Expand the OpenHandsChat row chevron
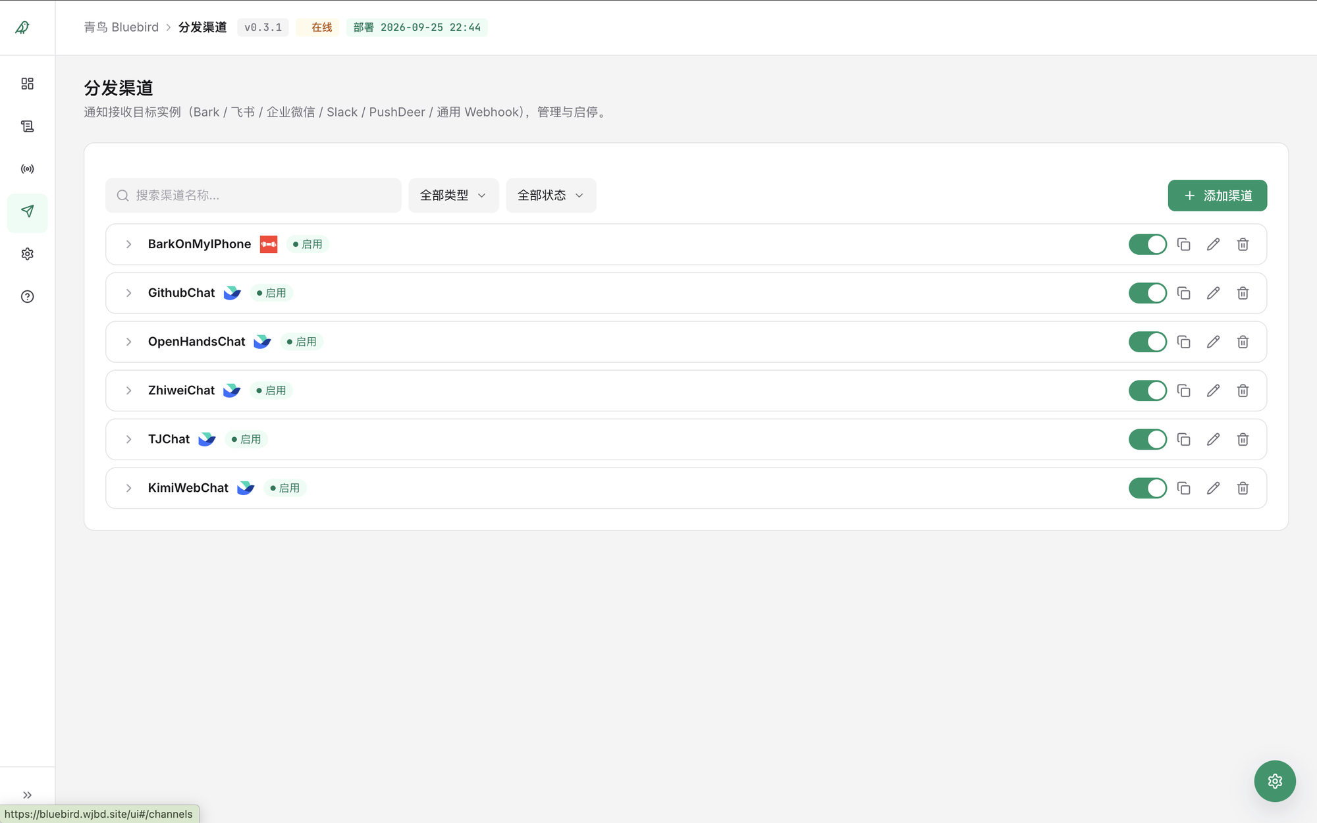 coord(129,342)
